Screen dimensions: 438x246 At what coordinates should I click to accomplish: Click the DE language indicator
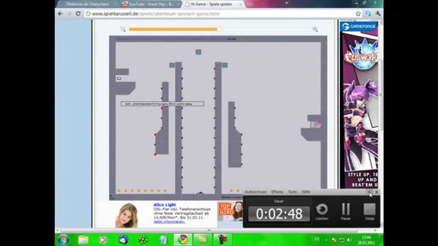click(x=317, y=239)
